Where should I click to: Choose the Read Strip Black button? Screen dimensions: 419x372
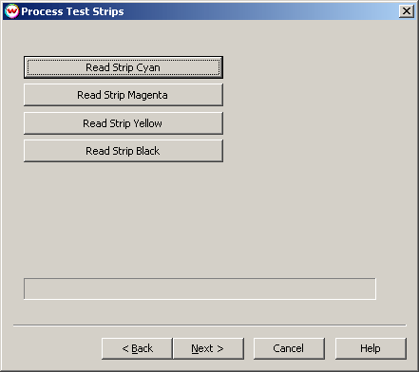[x=124, y=151]
